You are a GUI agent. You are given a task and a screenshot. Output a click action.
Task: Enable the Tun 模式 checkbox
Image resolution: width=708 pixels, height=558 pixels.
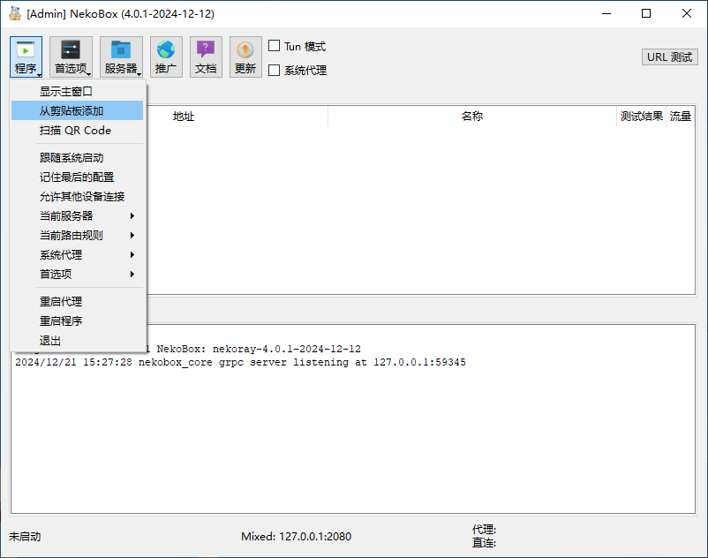point(274,46)
